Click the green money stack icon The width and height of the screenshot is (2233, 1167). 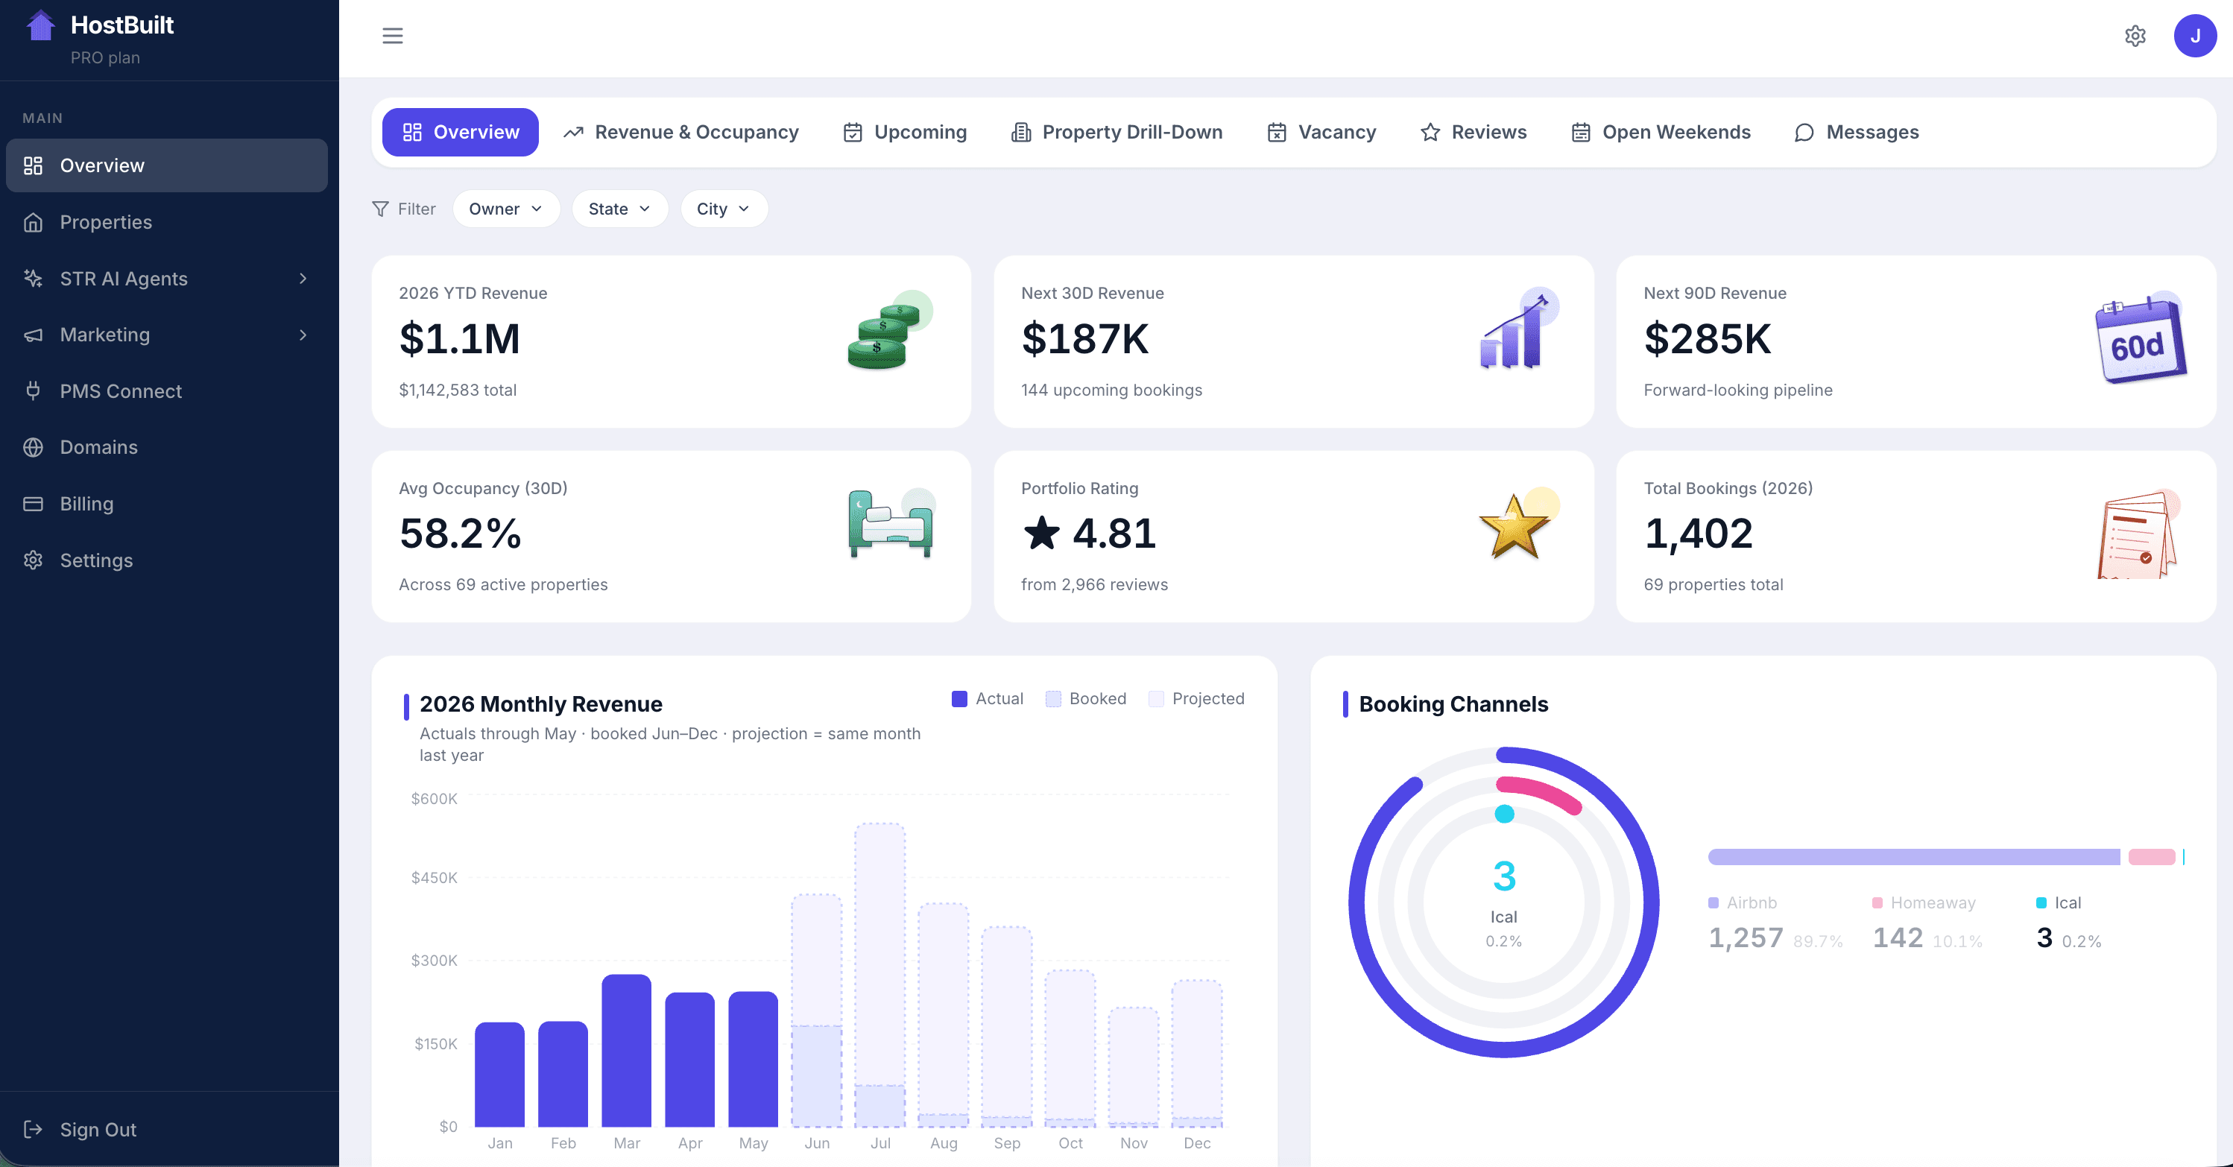click(888, 331)
